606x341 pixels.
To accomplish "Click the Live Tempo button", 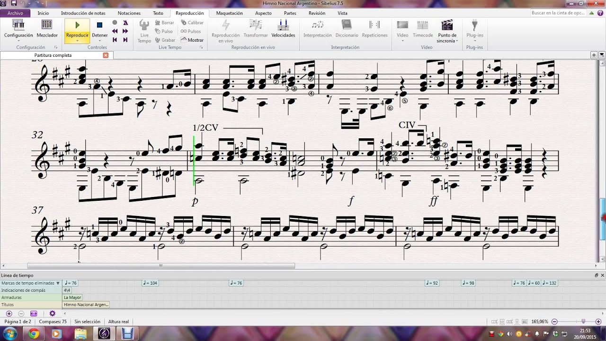I will (x=144, y=31).
